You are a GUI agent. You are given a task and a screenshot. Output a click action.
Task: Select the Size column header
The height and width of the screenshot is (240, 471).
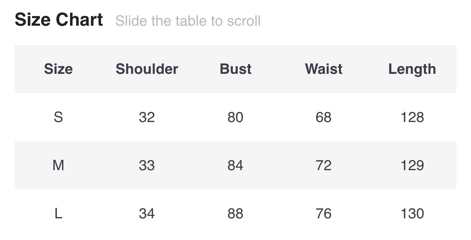pyautogui.click(x=58, y=69)
